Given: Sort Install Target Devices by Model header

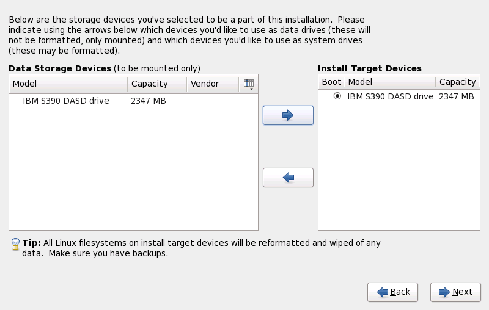Looking at the screenshot, I should pos(389,82).
